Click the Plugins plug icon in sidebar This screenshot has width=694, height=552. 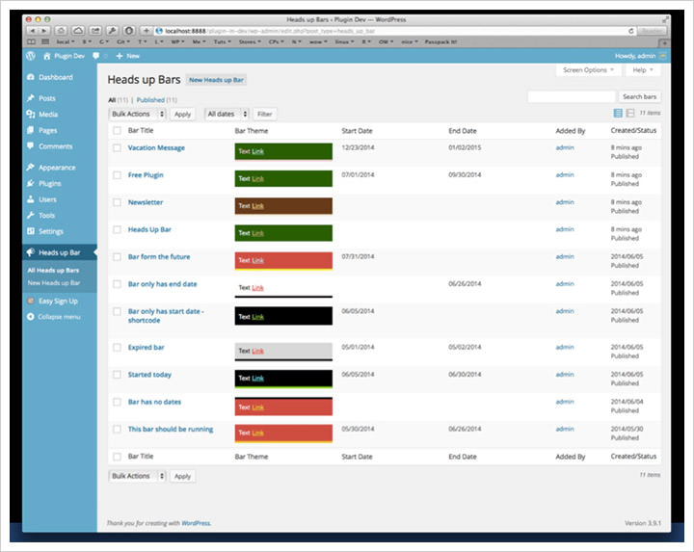coord(31,183)
